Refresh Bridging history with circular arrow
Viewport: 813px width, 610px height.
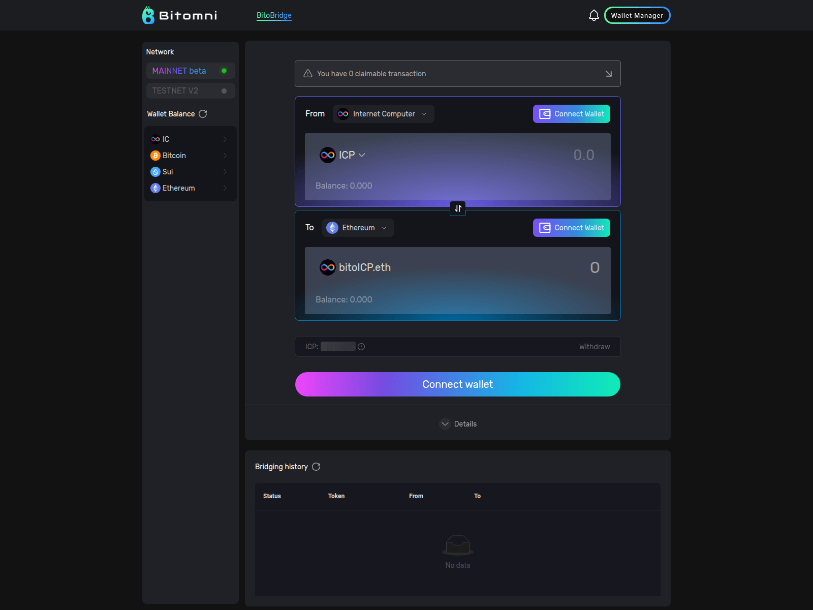316,467
